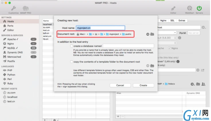The image size is (211, 121).
Task: Toggle the Nginx service switch
Action: coord(33,44)
